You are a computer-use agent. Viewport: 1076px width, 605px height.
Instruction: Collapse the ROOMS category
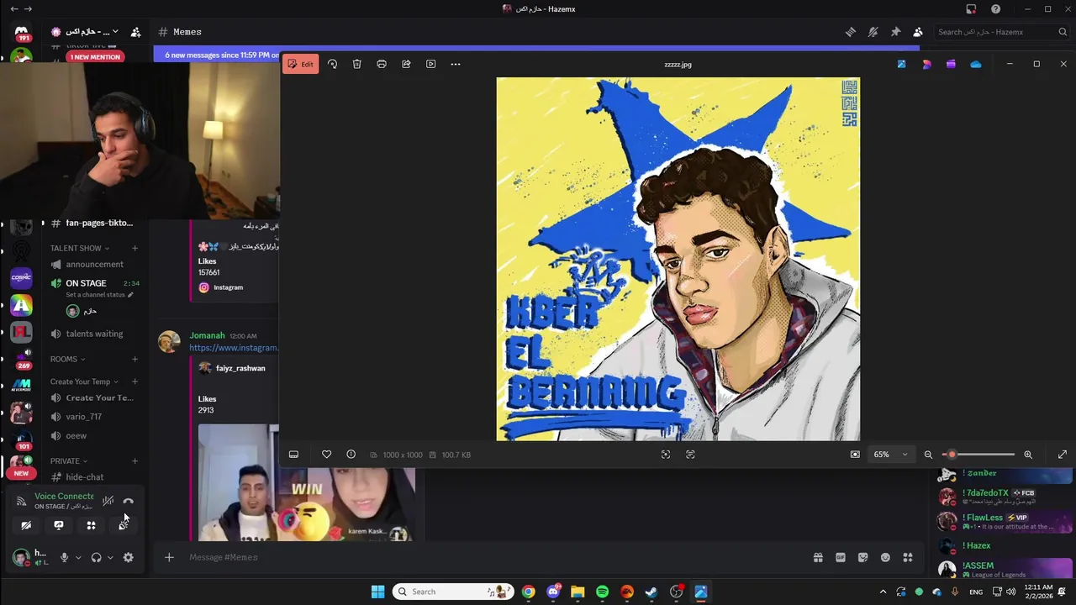[x=67, y=359]
